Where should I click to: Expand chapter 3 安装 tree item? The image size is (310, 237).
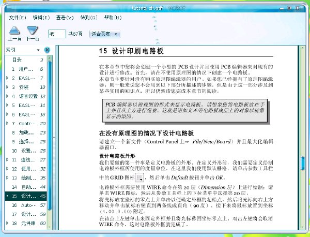(x=7, y=87)
